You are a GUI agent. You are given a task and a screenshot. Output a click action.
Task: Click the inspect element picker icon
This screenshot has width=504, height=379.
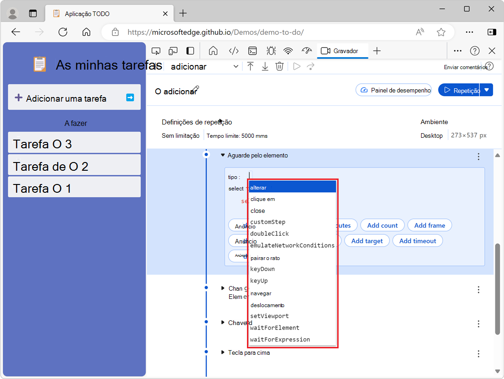156,51
